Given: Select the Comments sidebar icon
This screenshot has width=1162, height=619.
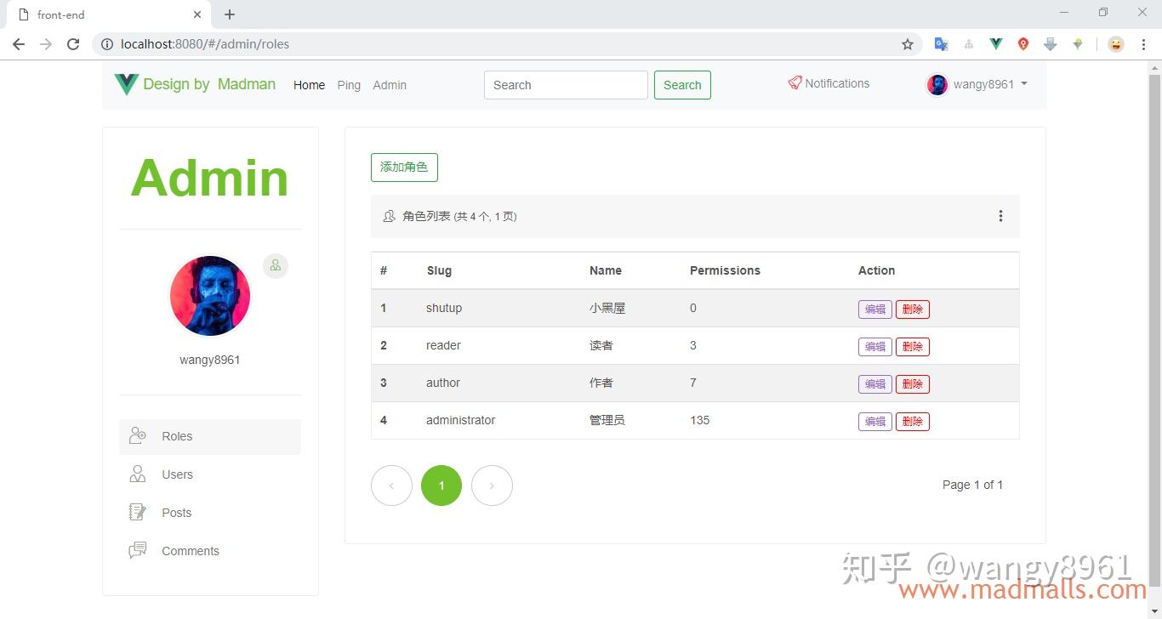Looking at the screenshot, I should [x=138, y=550].
